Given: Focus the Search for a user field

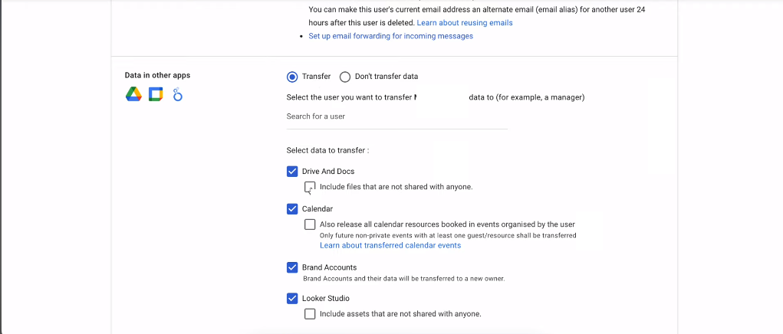Looking at the screenshot, I should coord(397,116).
